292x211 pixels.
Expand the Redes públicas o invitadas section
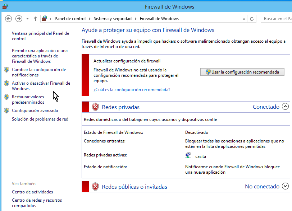tap(285, 186)
